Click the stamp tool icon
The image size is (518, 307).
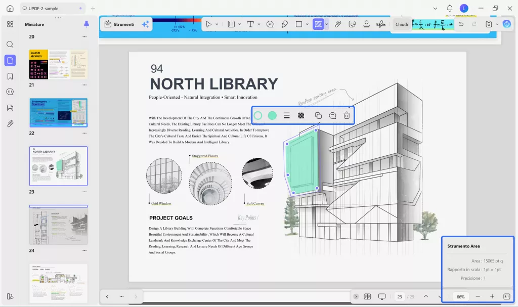(x=366, y=24)
